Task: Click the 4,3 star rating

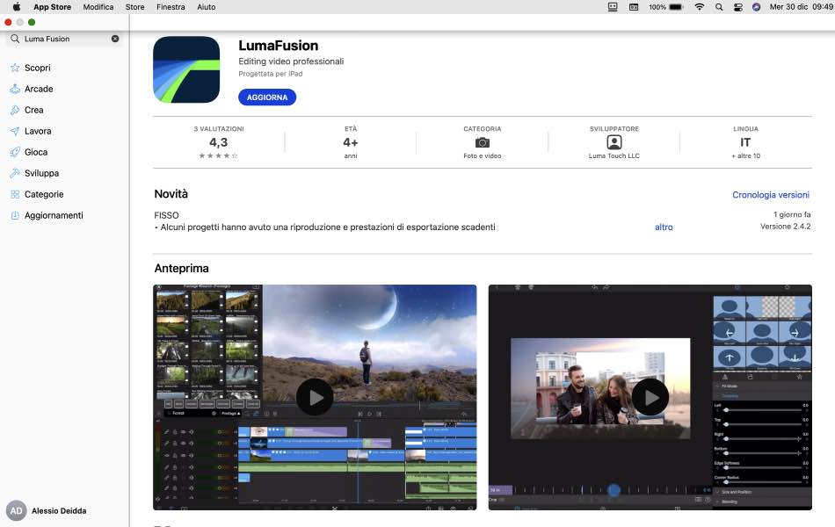Action: pyautogui.click(x=218, y=142)
